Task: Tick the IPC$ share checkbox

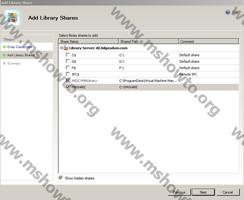Action: (x=68, y=74)
